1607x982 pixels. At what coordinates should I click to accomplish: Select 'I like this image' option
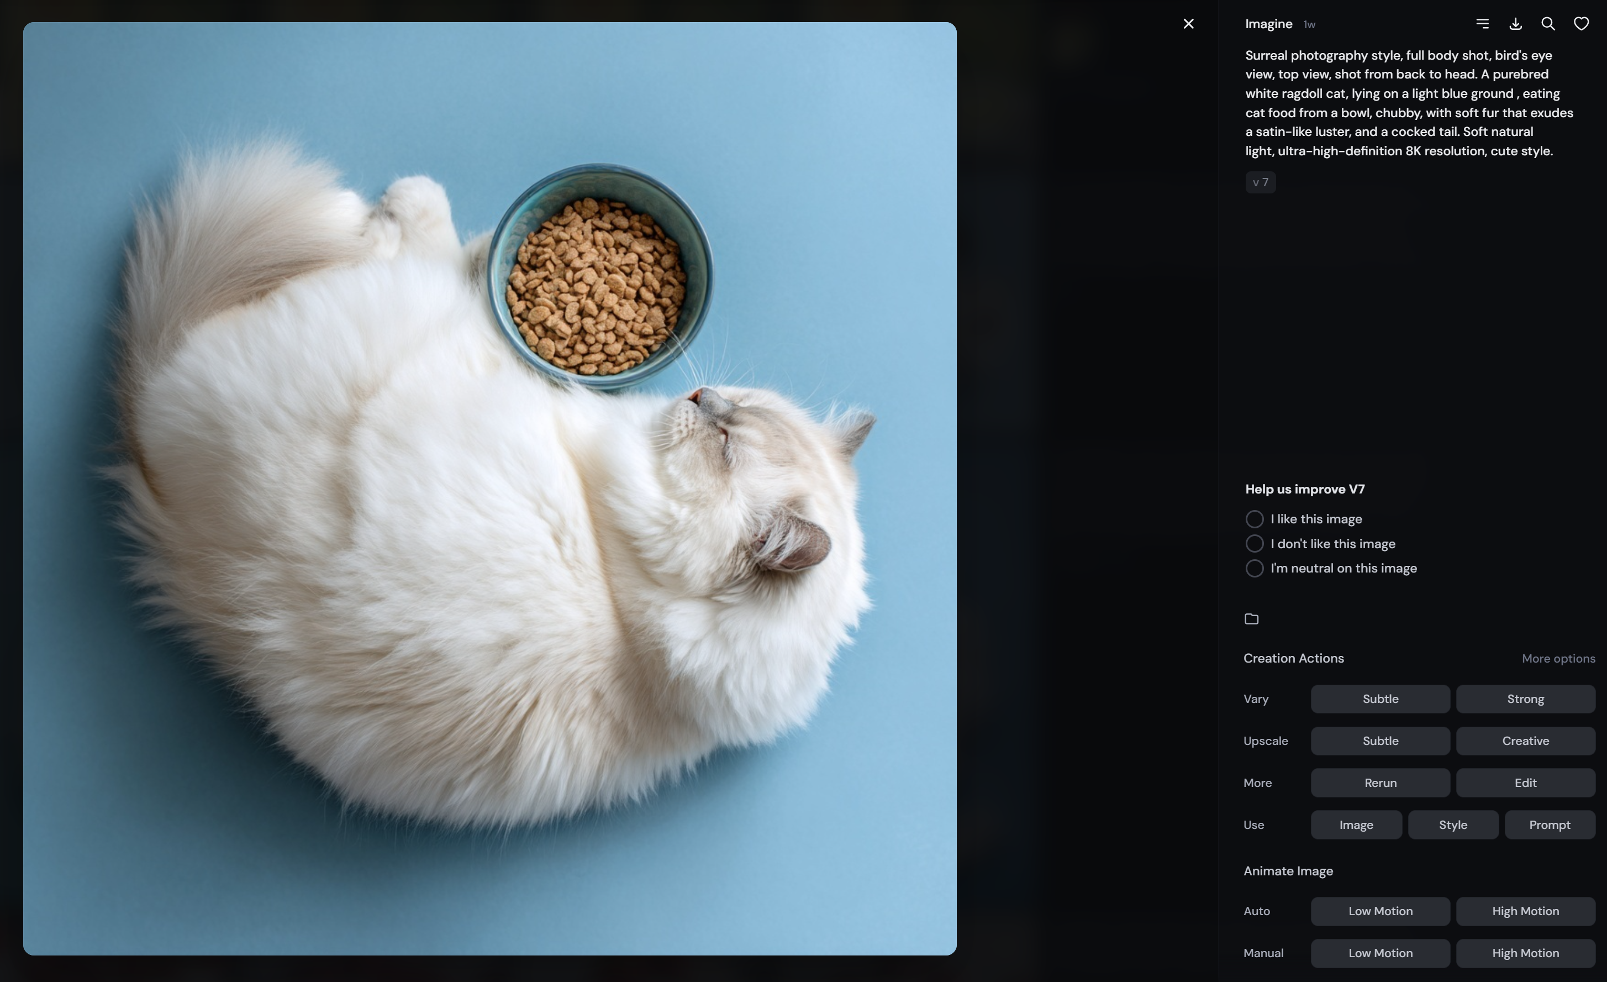pos(1304,519)
